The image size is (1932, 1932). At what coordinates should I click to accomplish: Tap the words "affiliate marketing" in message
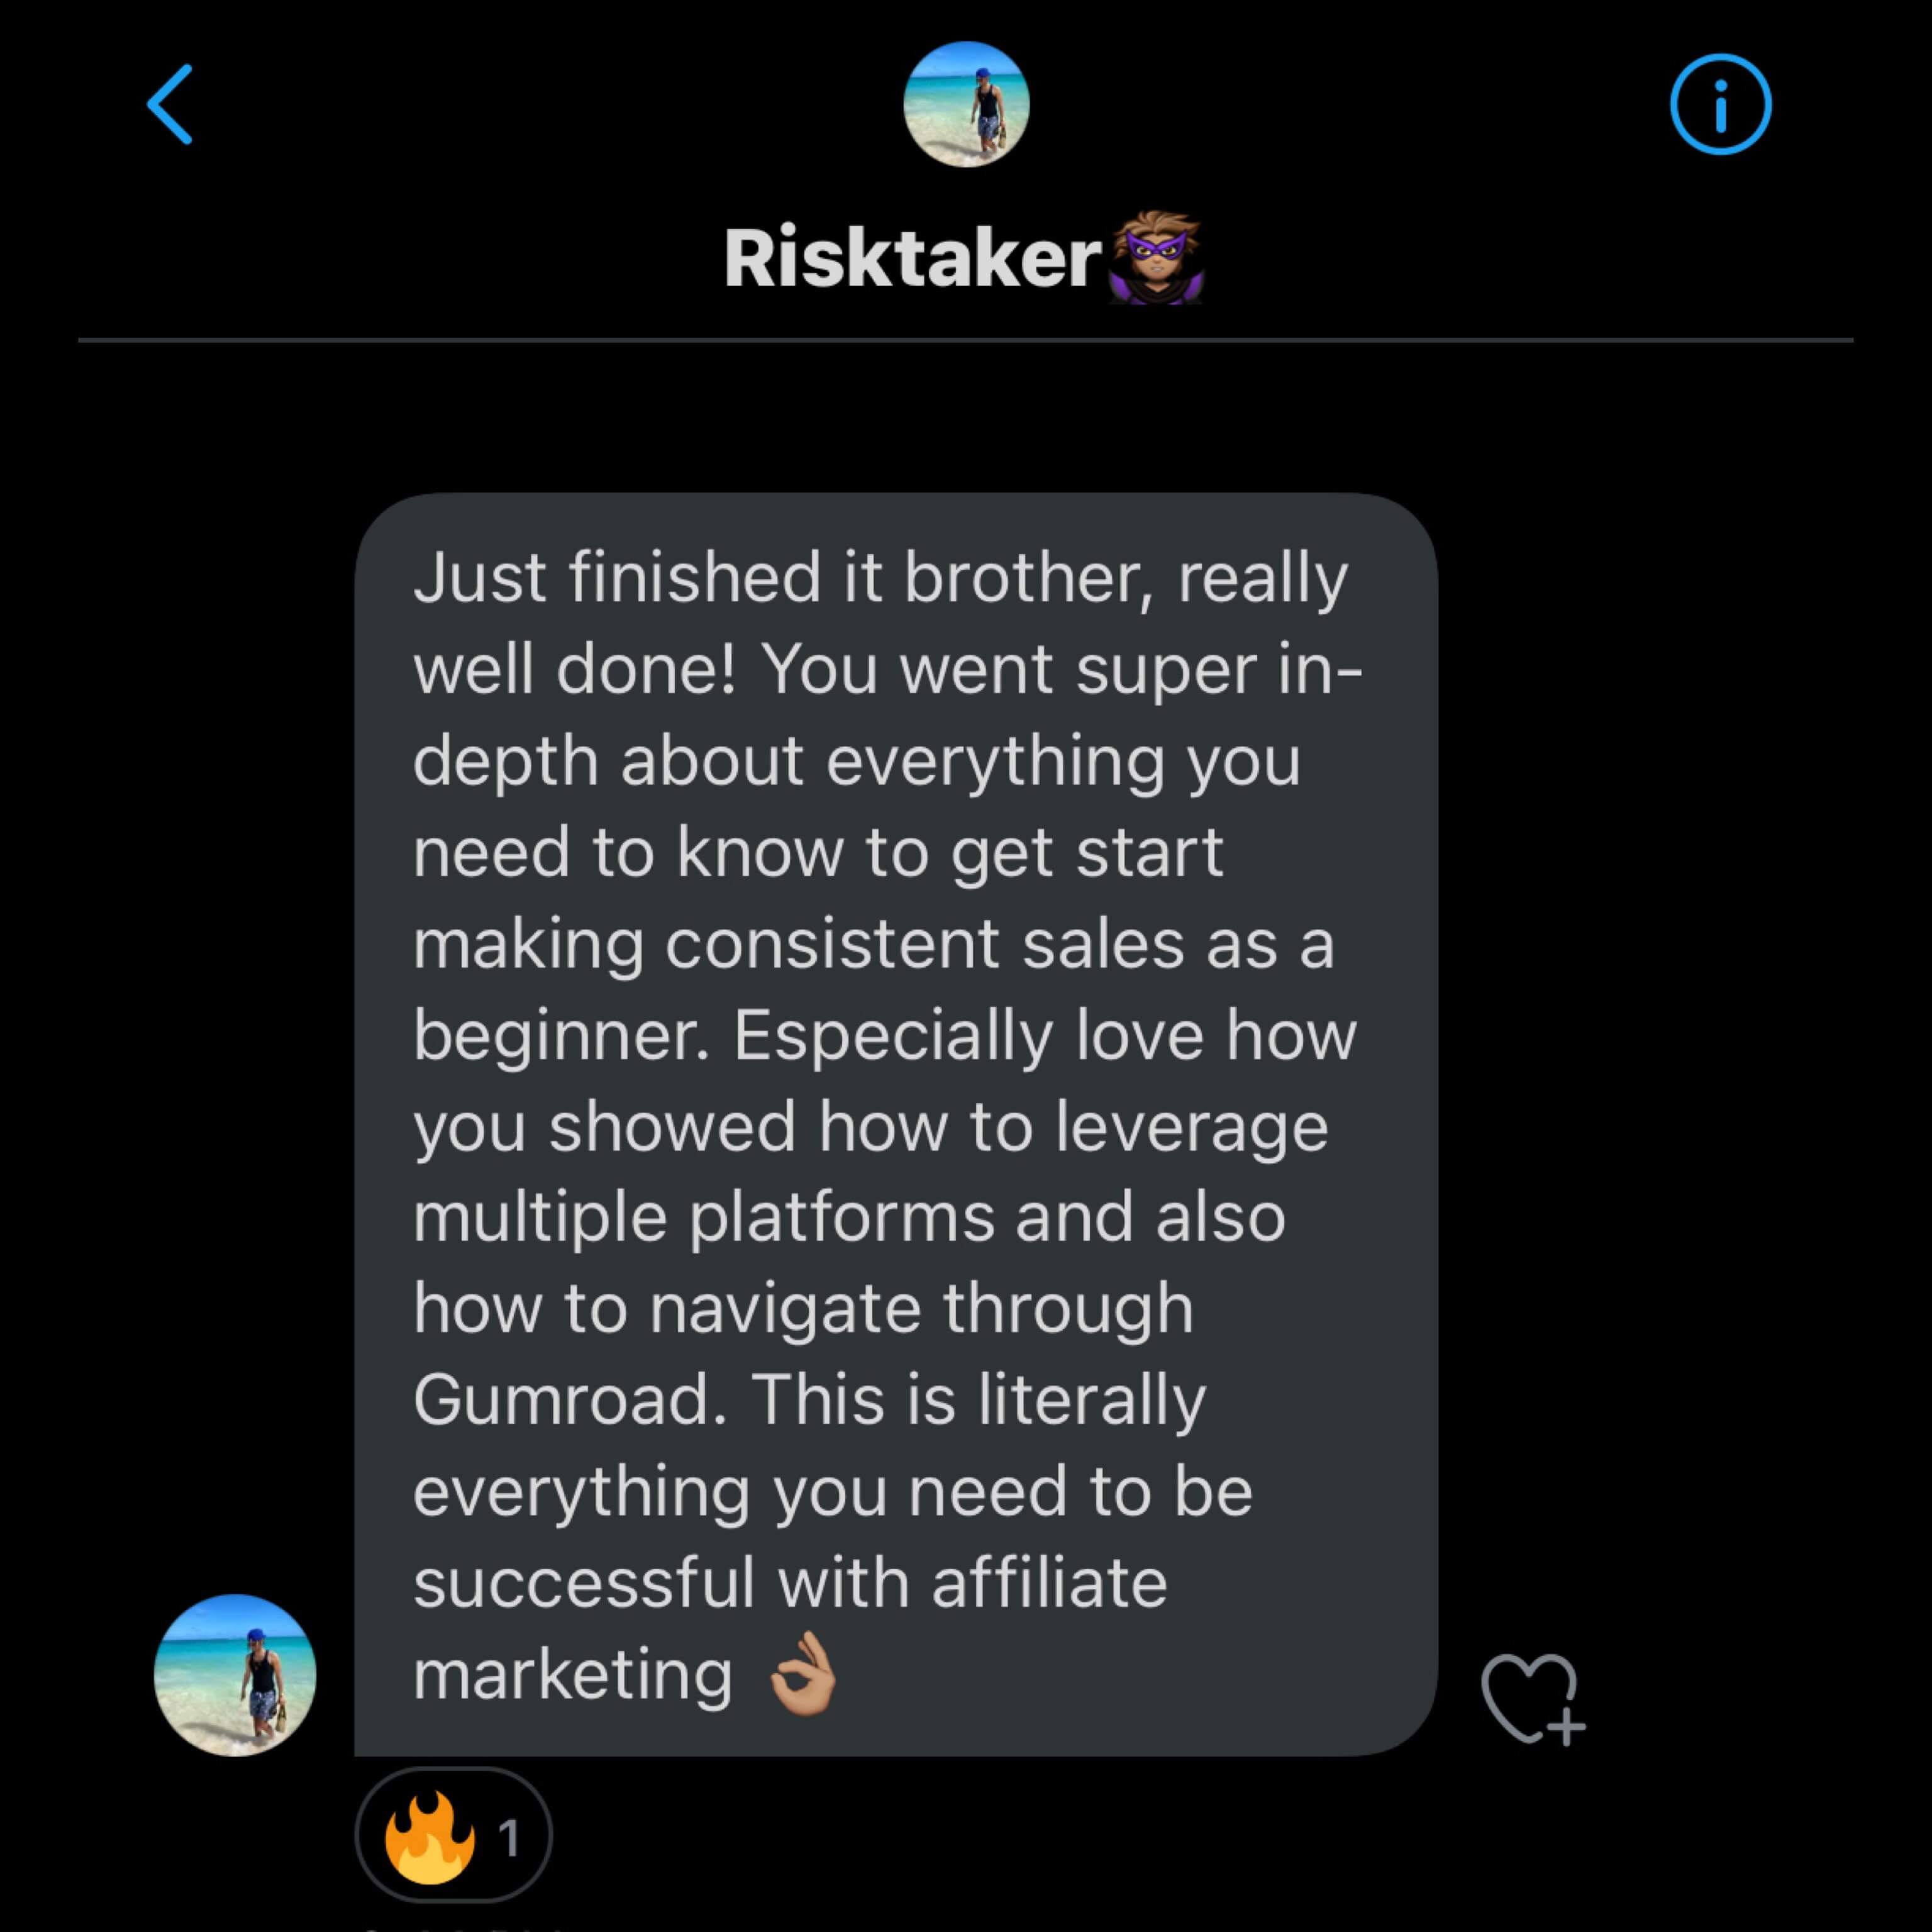point(1049,1583)
